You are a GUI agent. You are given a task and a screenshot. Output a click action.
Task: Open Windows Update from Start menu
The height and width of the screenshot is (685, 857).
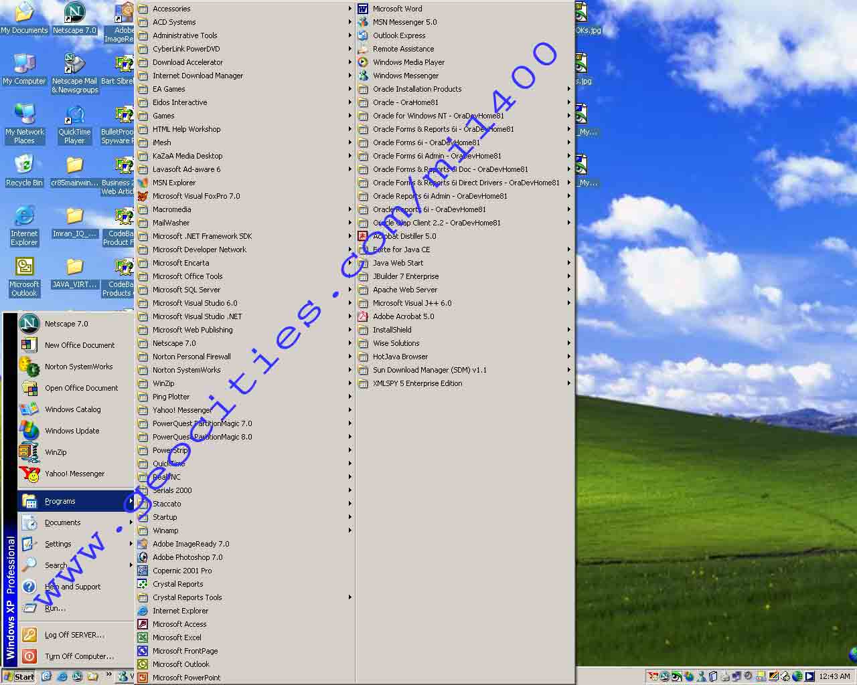coord(76,431)
